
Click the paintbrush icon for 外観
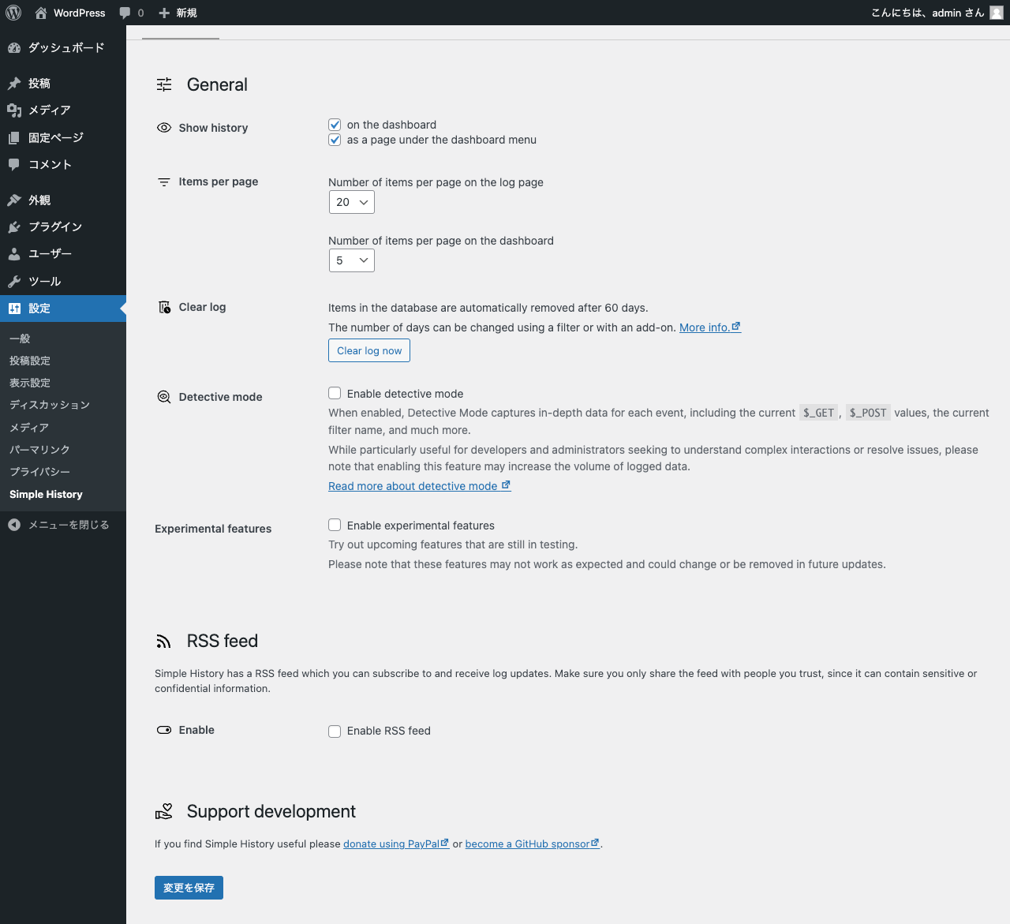[14, 200]
